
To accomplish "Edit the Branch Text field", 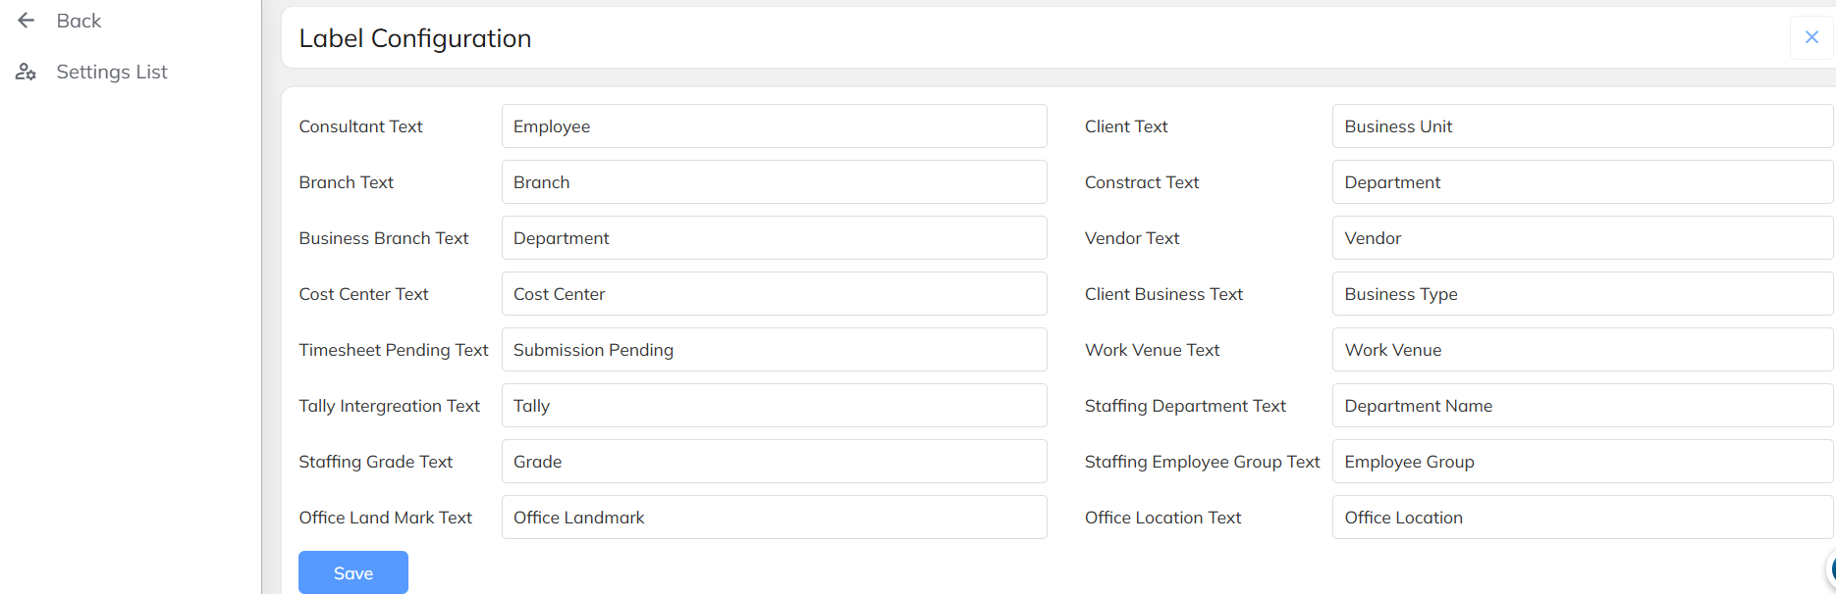I will [774, 182].
